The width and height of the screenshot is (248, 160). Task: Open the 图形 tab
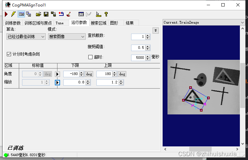114,23
